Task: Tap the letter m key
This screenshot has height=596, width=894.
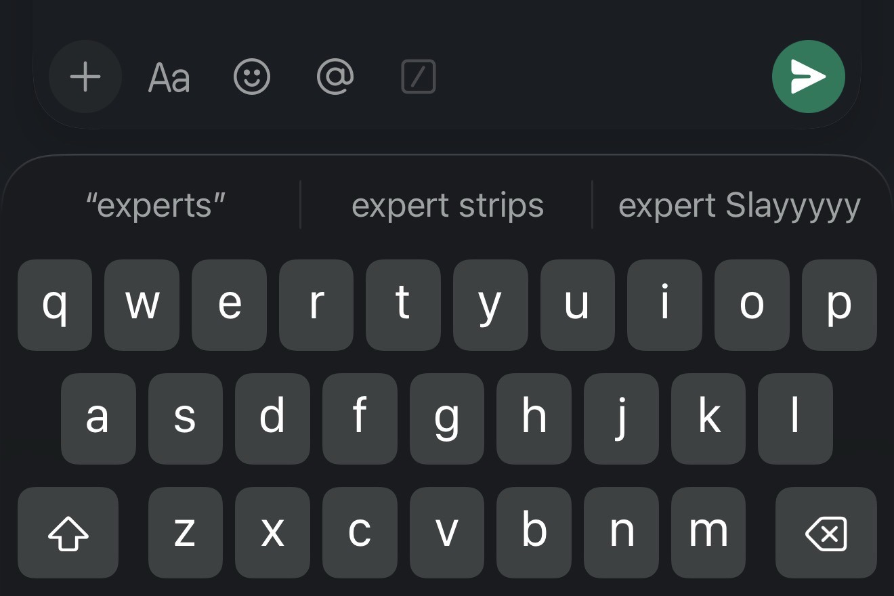Action: (x=708, y=532)
